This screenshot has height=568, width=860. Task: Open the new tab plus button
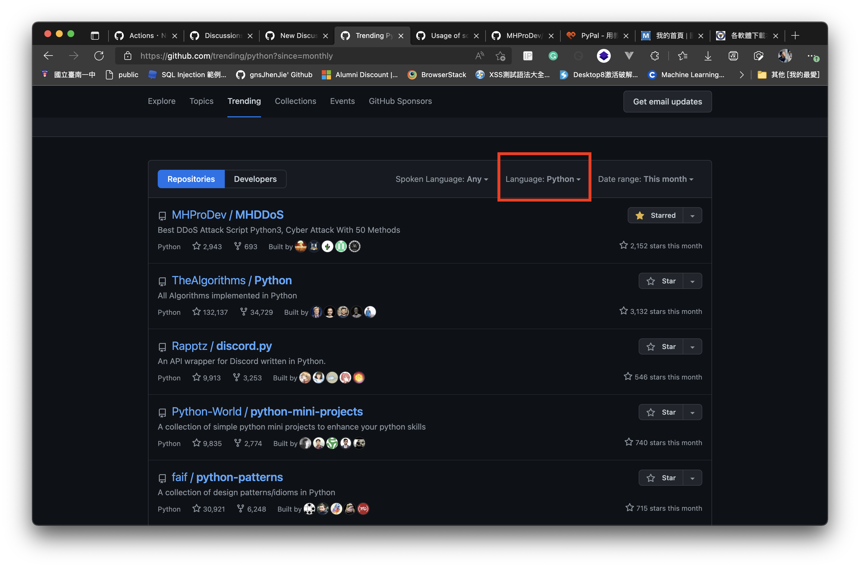tap(795, 35)
